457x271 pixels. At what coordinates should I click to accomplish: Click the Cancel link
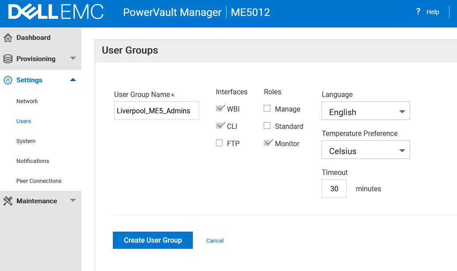[215, 240]
